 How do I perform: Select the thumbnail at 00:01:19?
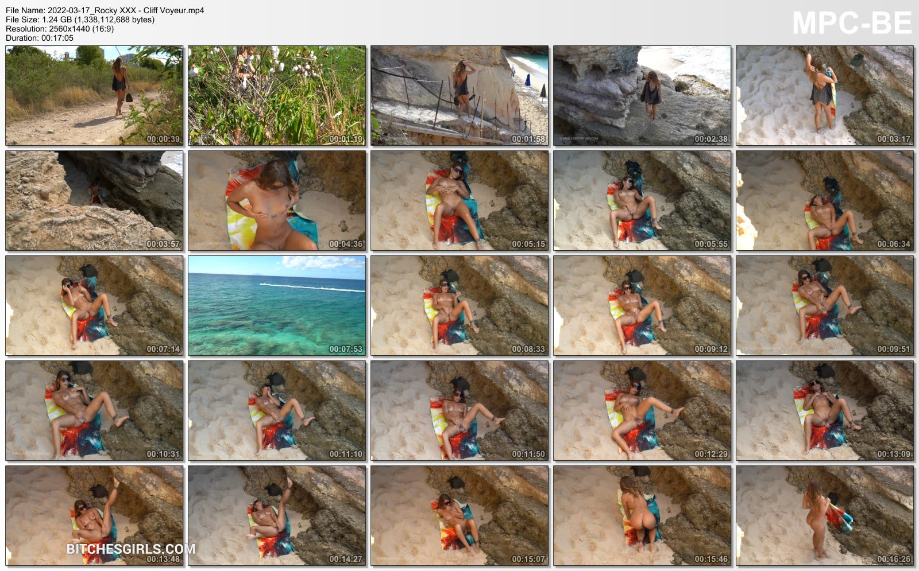277,95
